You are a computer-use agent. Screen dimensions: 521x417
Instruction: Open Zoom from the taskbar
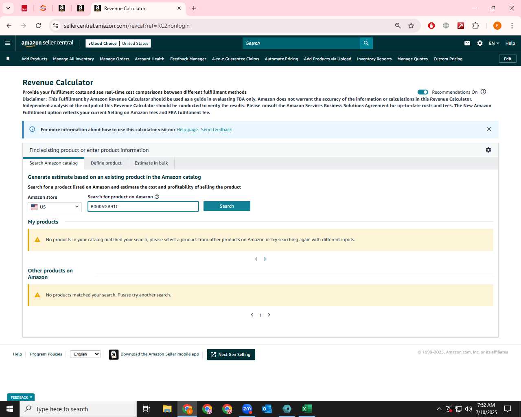pos(247,409)
